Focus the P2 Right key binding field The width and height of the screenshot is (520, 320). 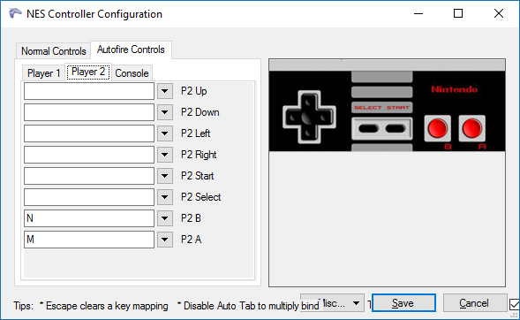(x=89, y=155)
